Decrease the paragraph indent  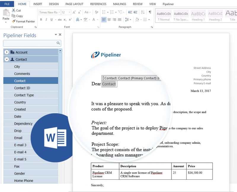click(130, 12)
